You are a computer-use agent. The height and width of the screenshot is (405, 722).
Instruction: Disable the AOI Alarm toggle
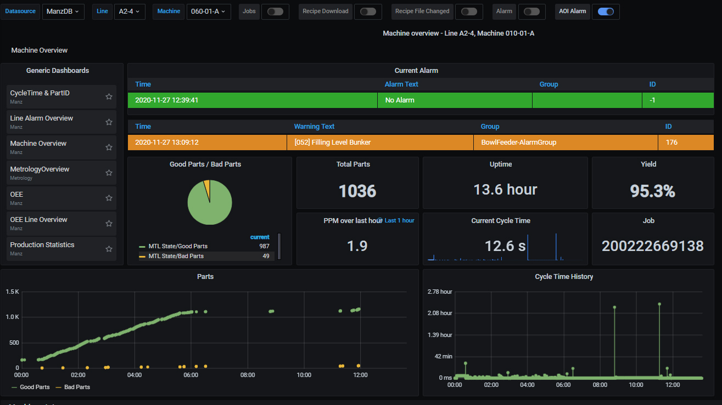pyautogui.click(x=606, y=12)
